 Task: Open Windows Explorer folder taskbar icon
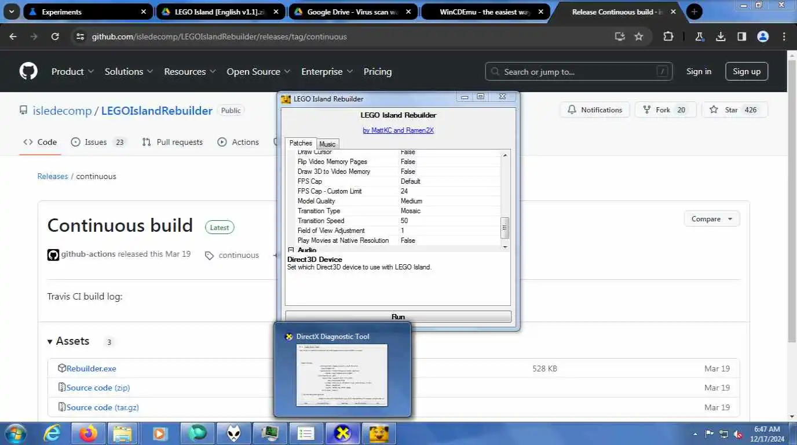[123, 433]
